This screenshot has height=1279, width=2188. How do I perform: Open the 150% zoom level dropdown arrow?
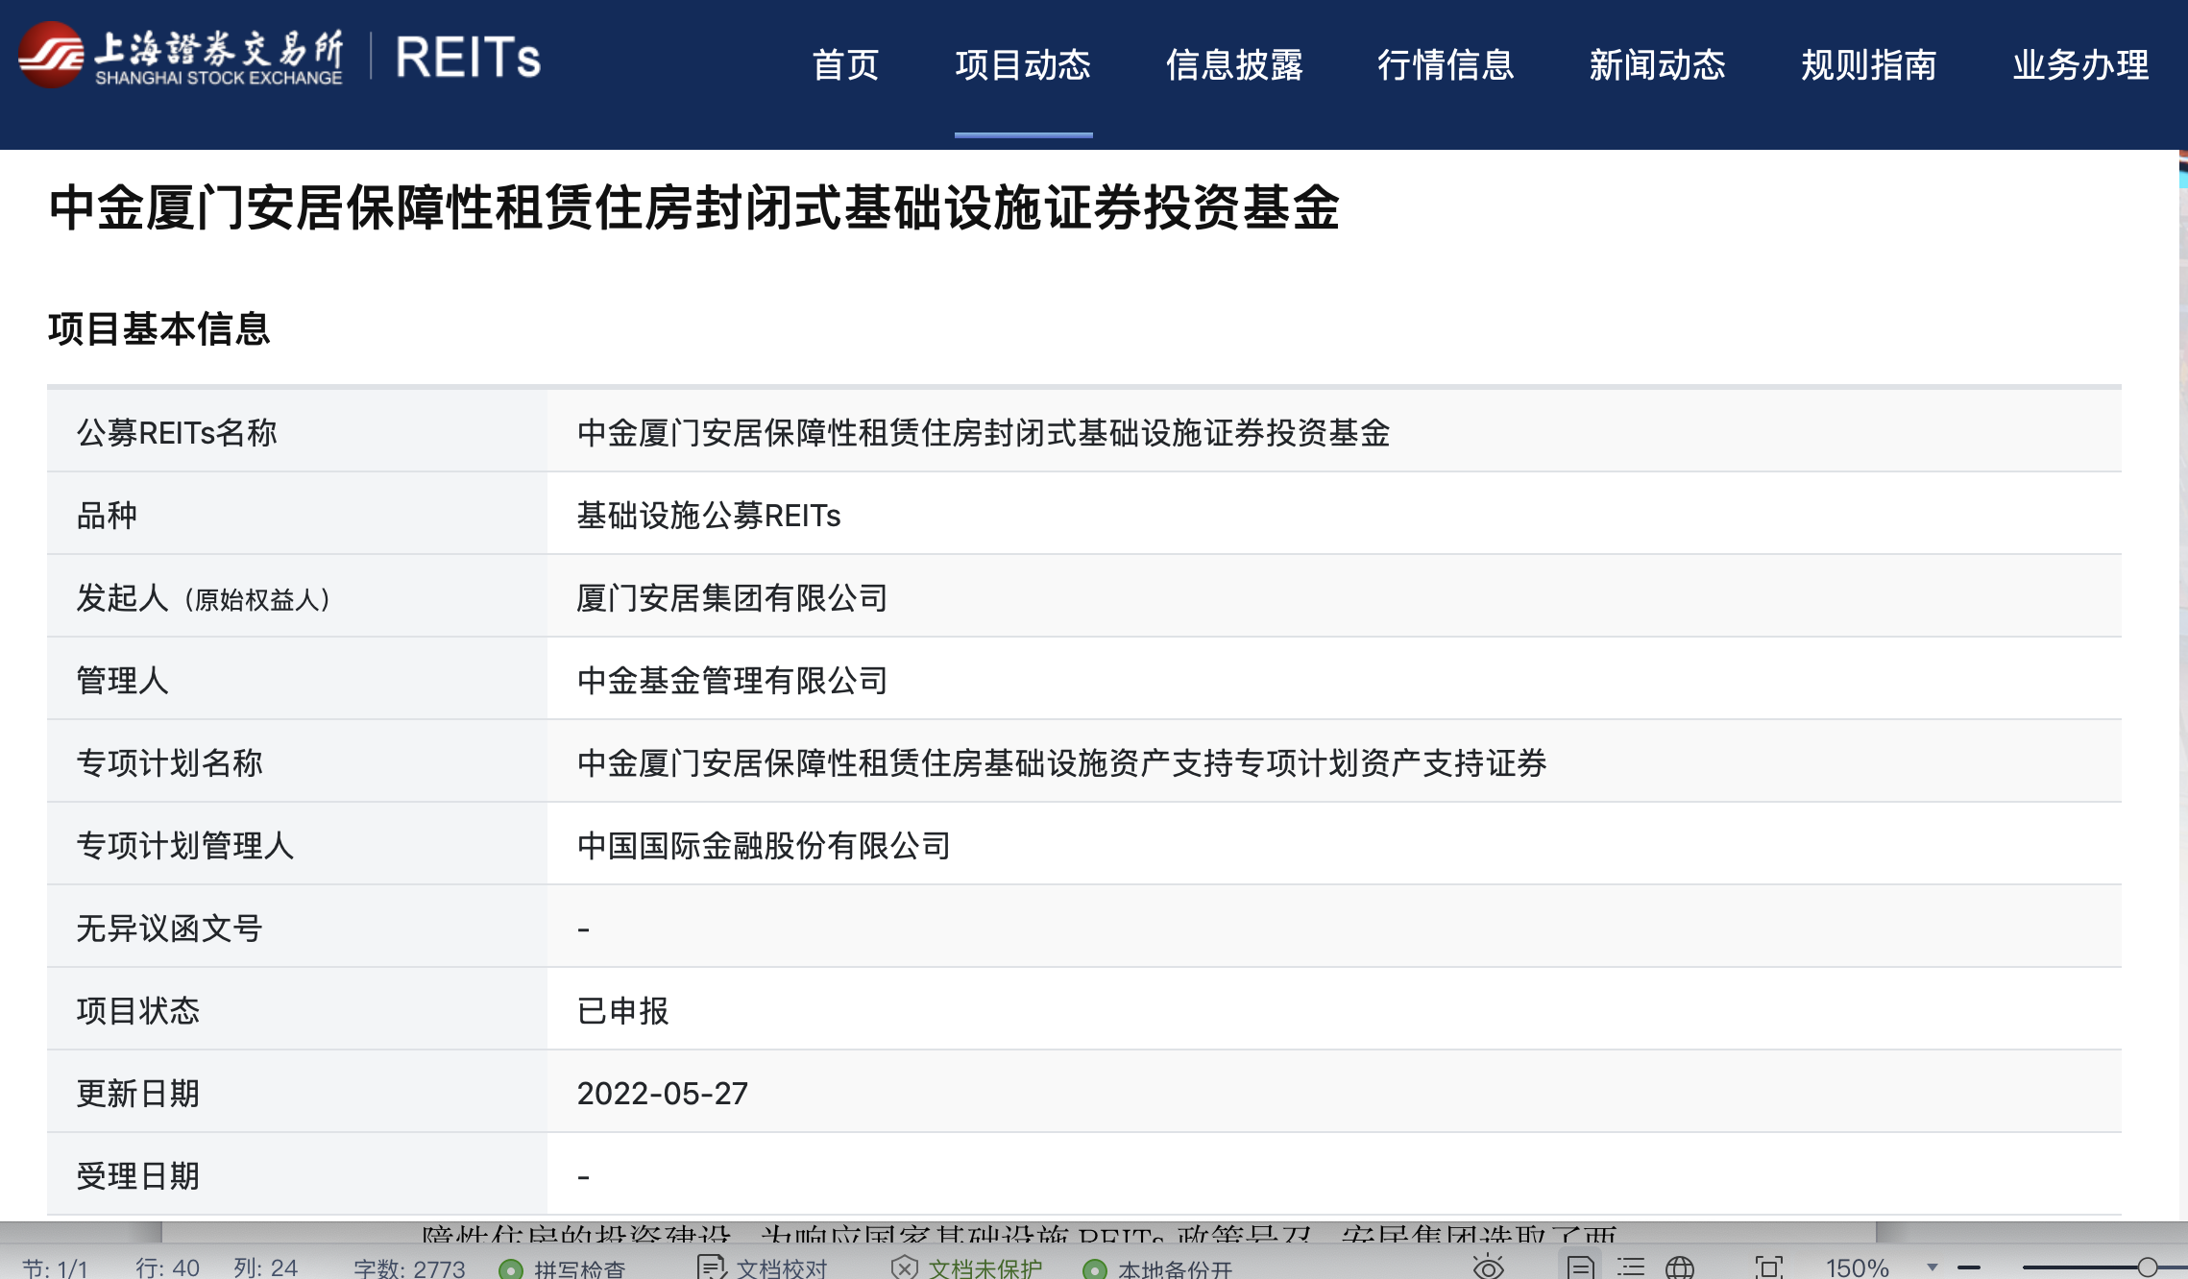coord(1932,1267)
